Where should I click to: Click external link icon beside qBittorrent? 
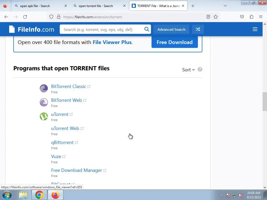(76, 142)
